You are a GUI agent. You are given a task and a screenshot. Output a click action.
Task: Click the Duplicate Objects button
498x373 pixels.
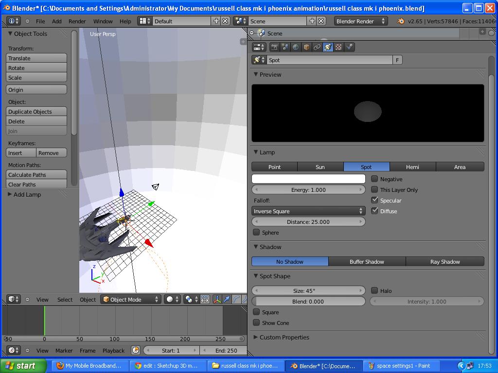pos(36,112)
